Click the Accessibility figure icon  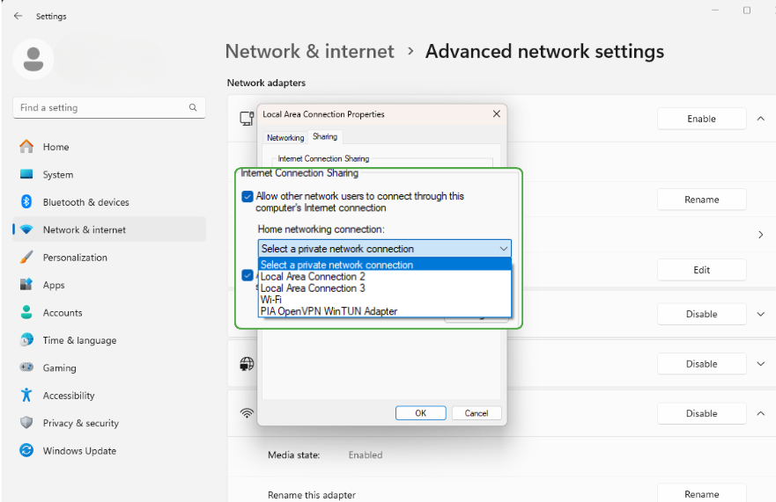[26, 396]
